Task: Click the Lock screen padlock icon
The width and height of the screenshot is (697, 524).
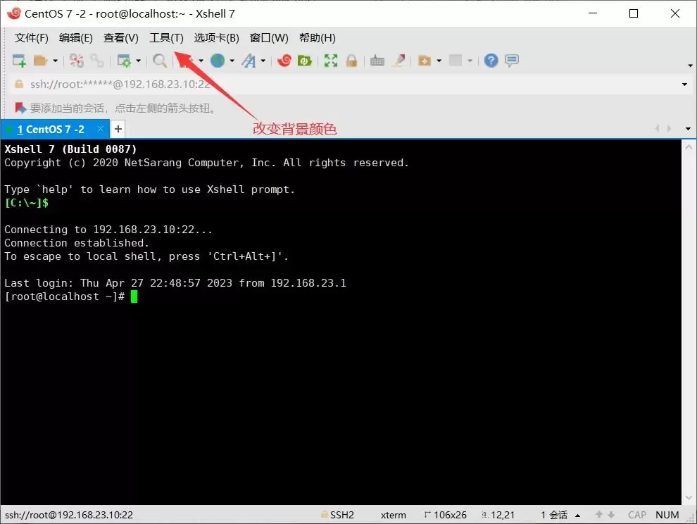Action: coord(351,61)
